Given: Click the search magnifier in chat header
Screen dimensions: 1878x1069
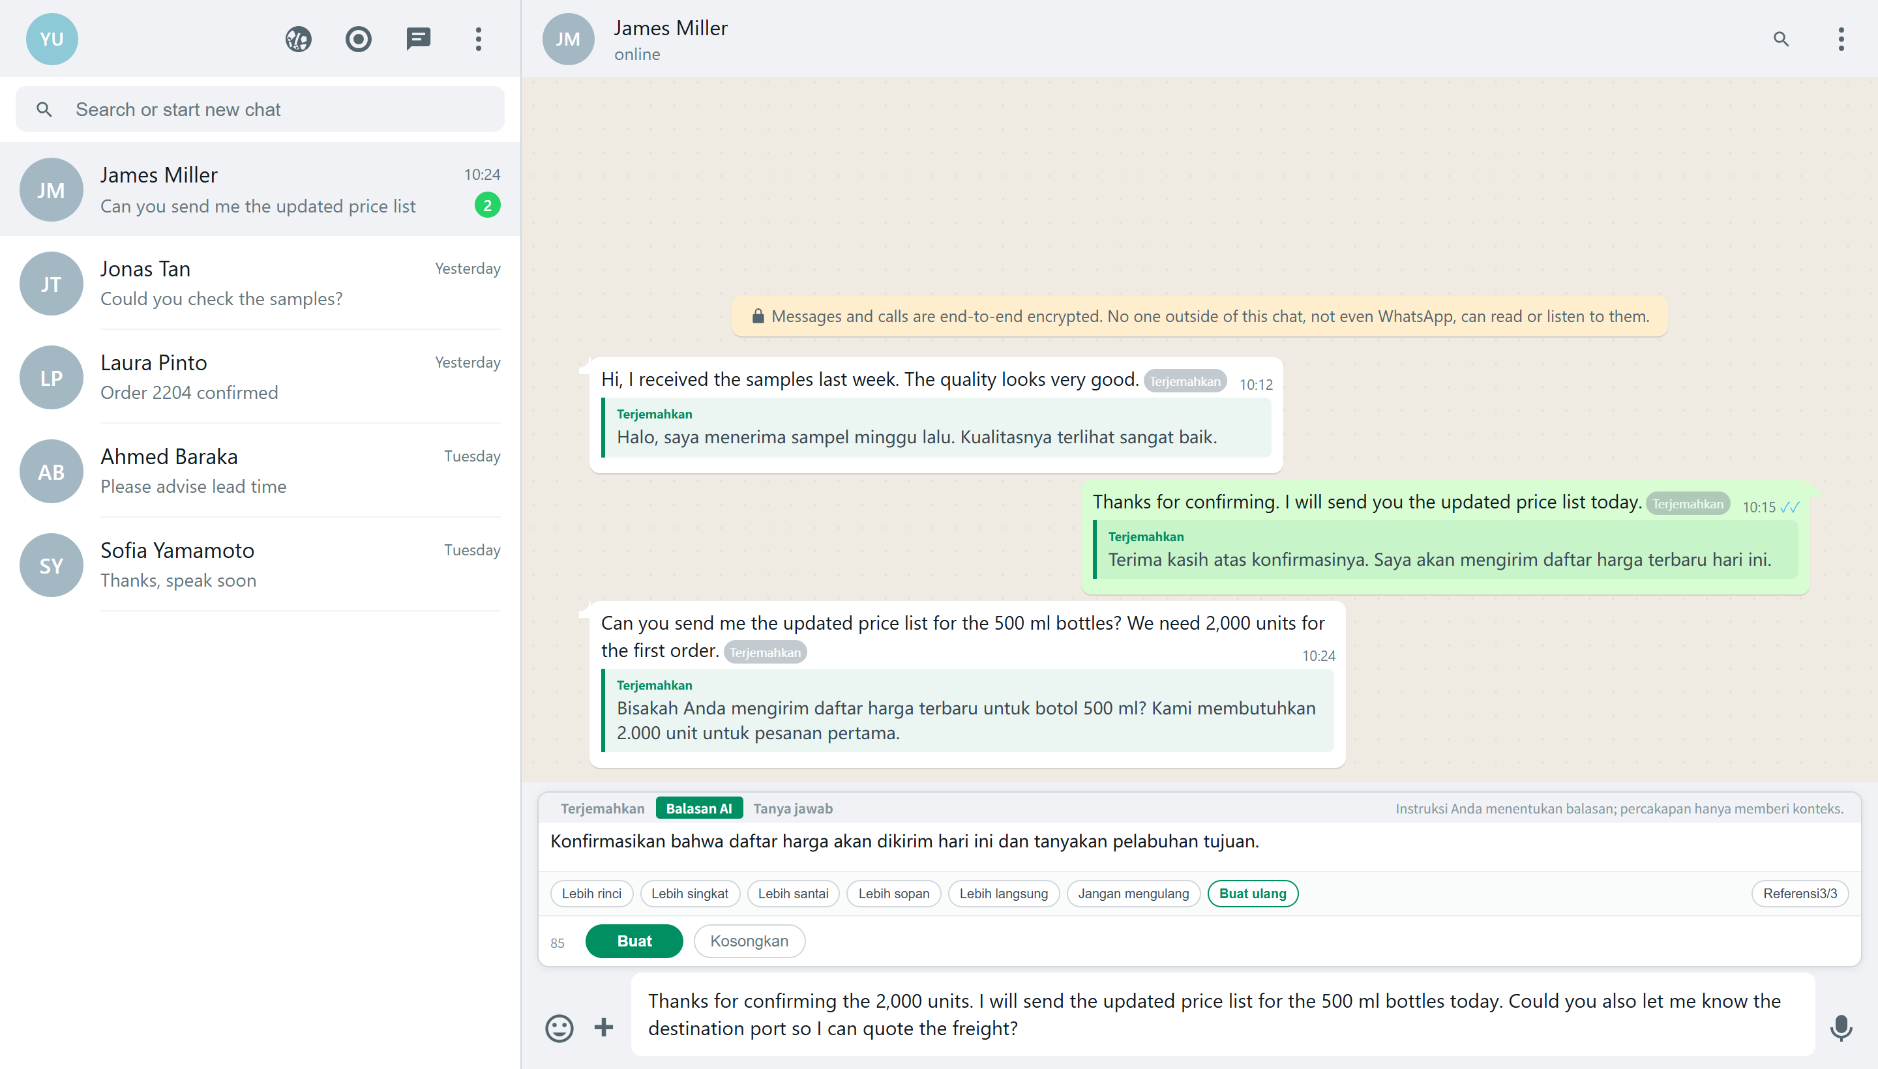Looking at the screenshot, I should pyautogui.click(x=1781, y=39).
